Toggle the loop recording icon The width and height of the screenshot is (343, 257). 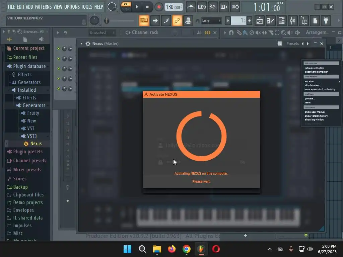coord(235,7)
